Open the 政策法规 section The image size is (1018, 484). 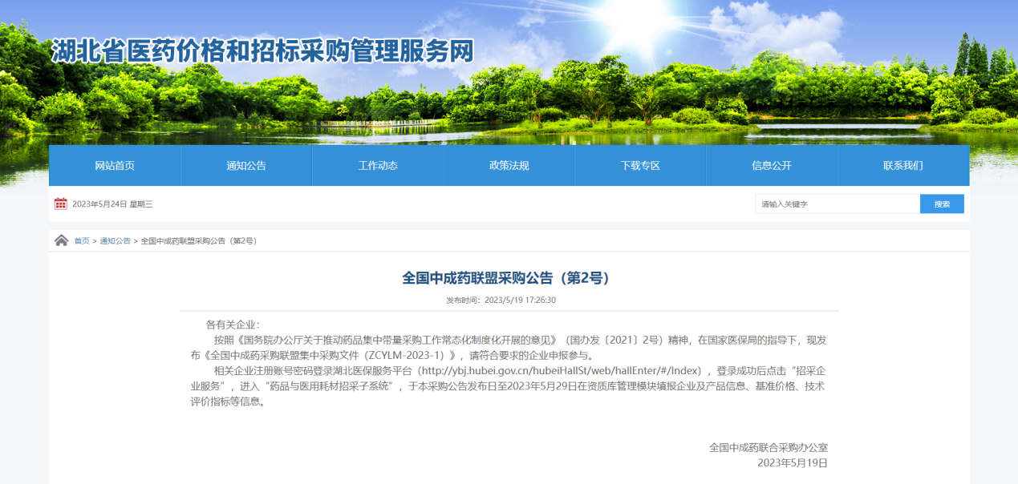click(509, 166)
